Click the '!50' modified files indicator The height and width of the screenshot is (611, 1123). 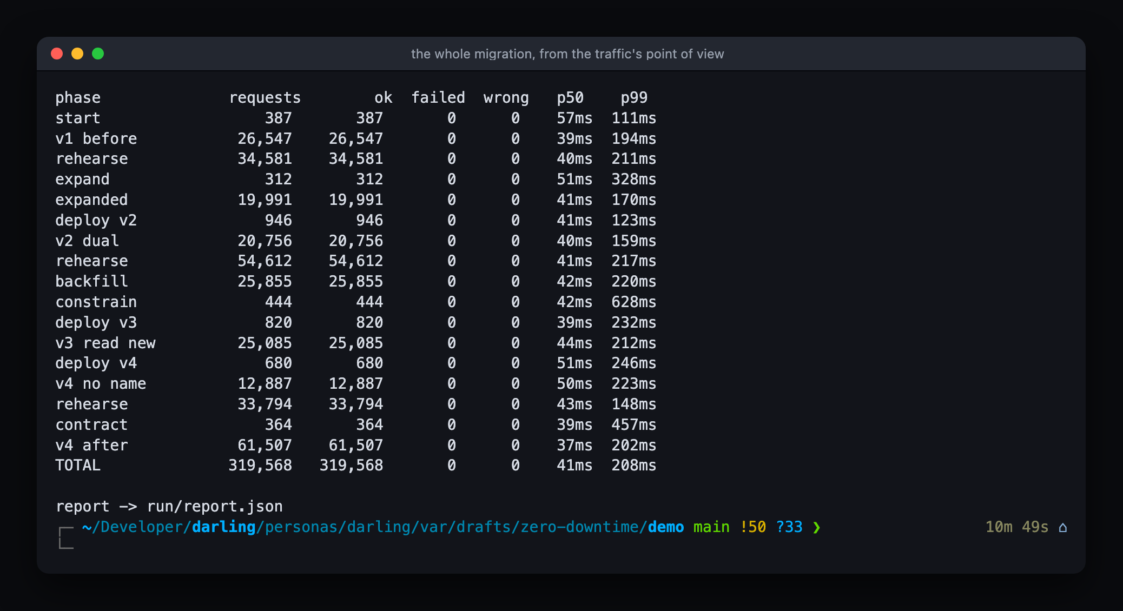[x=752, y=527]
